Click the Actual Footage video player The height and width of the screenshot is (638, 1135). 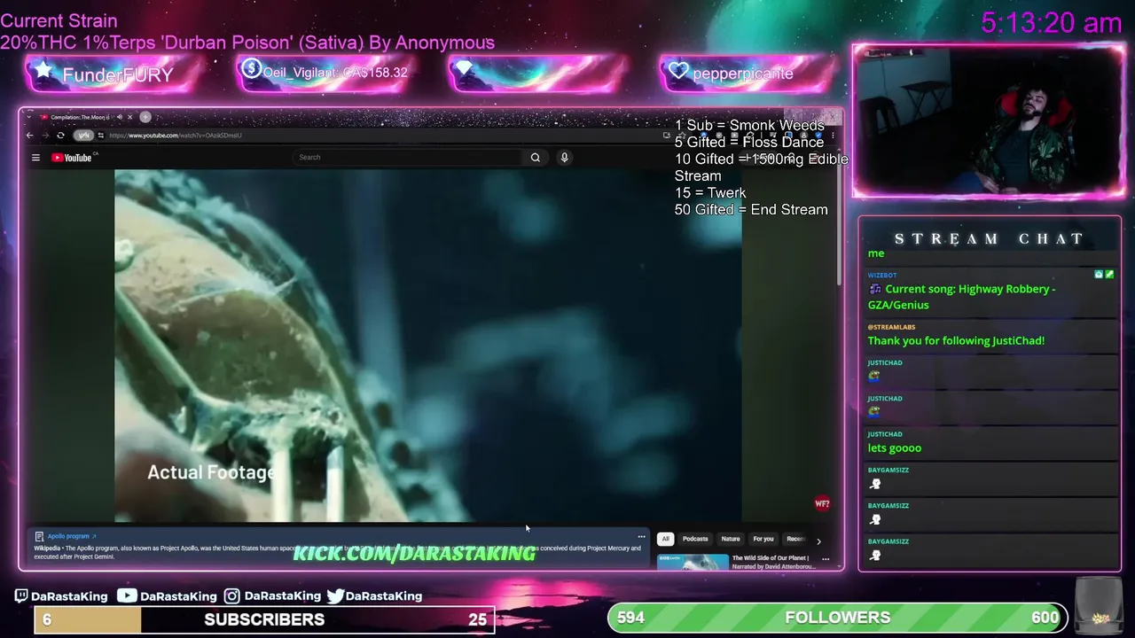427,346
